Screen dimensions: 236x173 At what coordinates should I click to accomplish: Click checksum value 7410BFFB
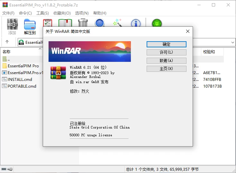click(x=212, y=79)
